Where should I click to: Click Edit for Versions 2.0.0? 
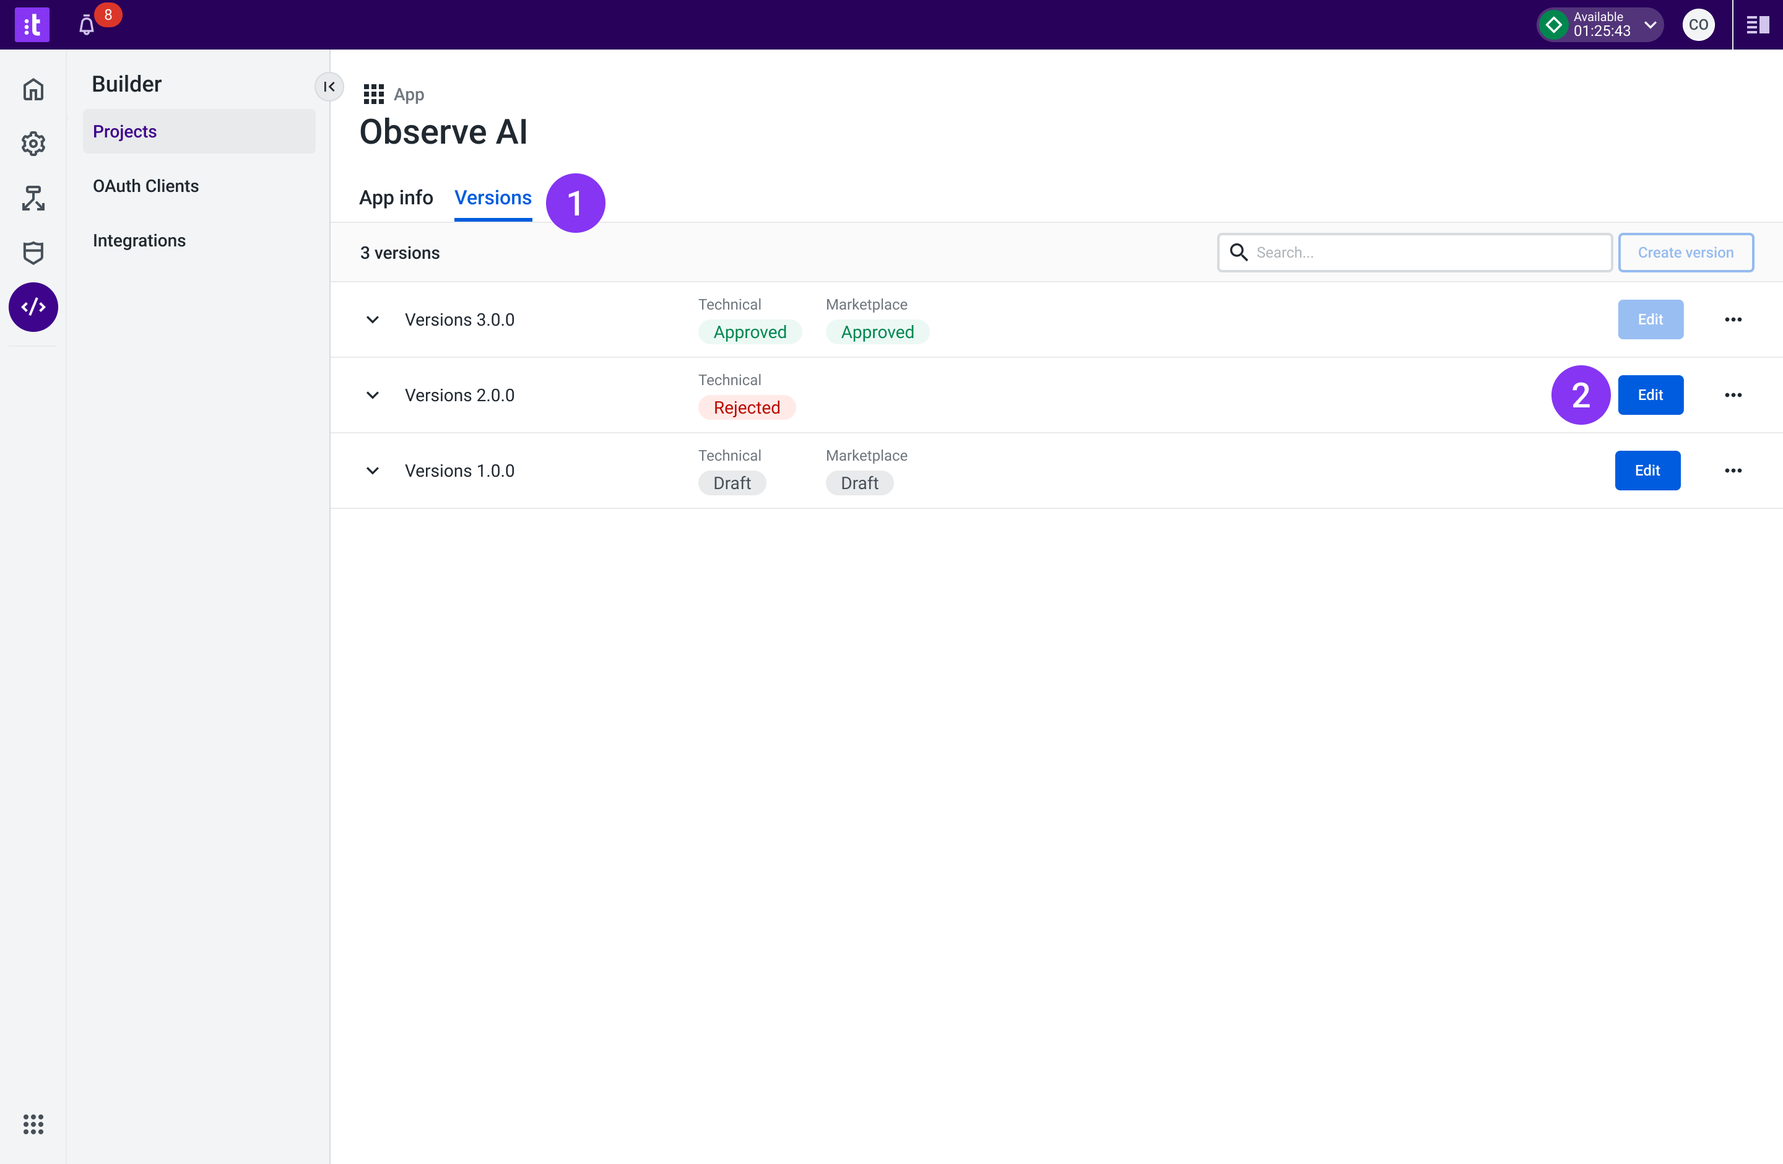coord(1651,396)
